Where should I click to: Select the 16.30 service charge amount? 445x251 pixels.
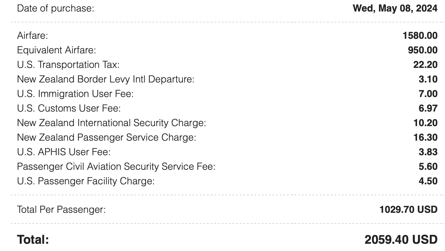pos(425,137)
